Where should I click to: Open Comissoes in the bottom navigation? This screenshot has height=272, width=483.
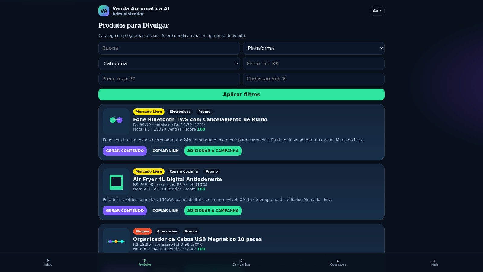[338, 263]
